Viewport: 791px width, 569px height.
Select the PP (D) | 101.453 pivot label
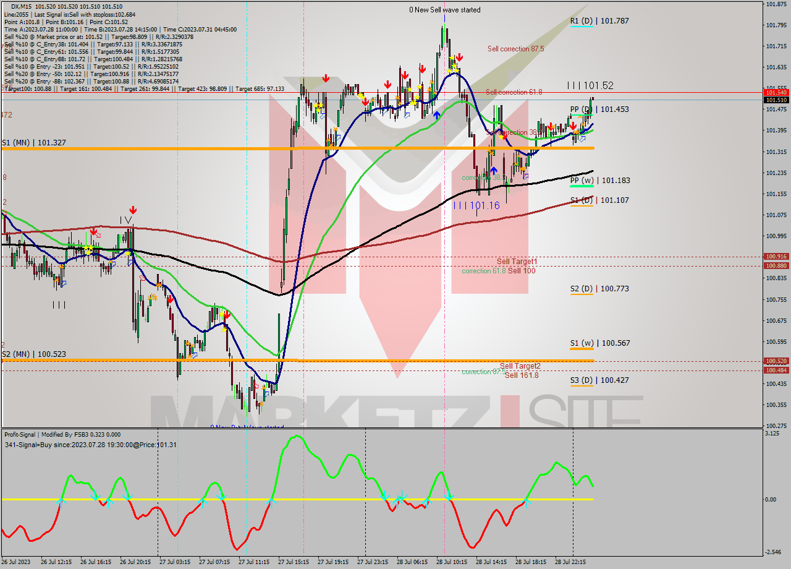tap(599, 109)
